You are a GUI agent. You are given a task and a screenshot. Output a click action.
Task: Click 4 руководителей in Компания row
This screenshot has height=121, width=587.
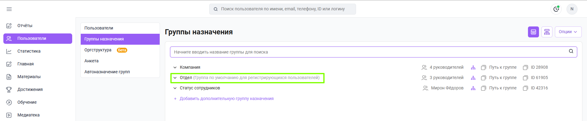tap(446, 67)
